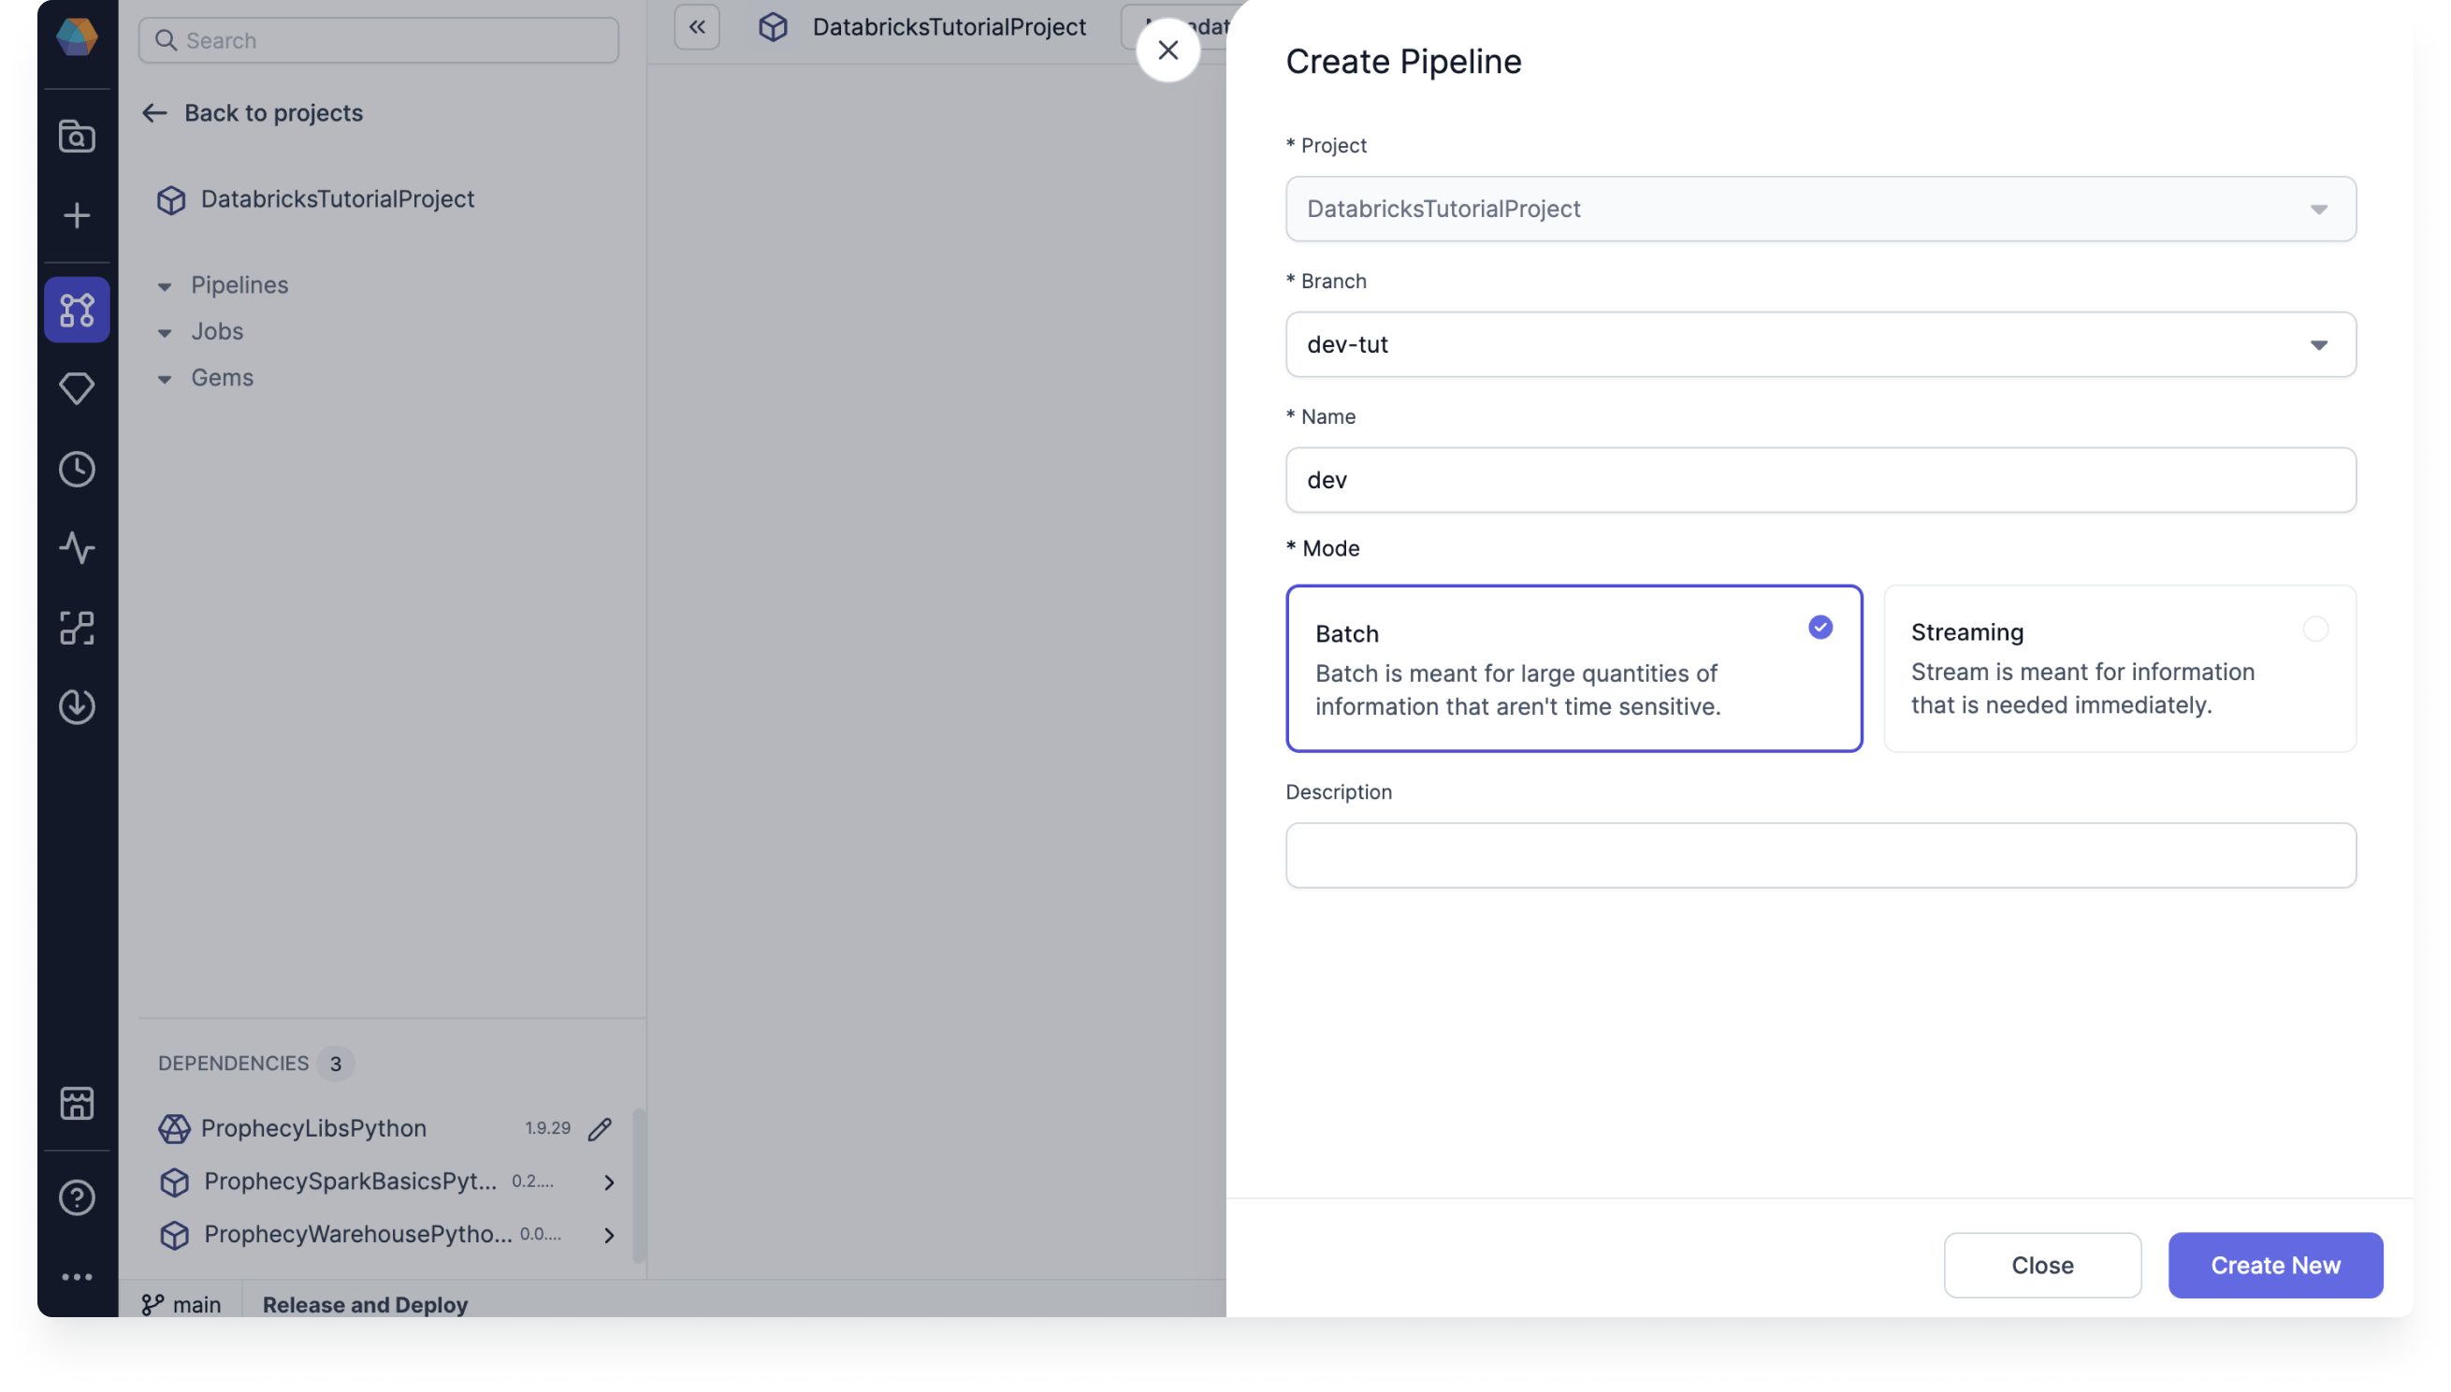
Task: Expand the Gems tree section
Action: click(x=165, y=380)
